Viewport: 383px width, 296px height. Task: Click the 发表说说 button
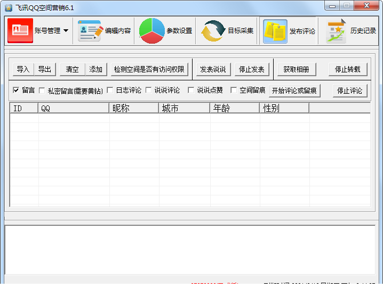213,70
